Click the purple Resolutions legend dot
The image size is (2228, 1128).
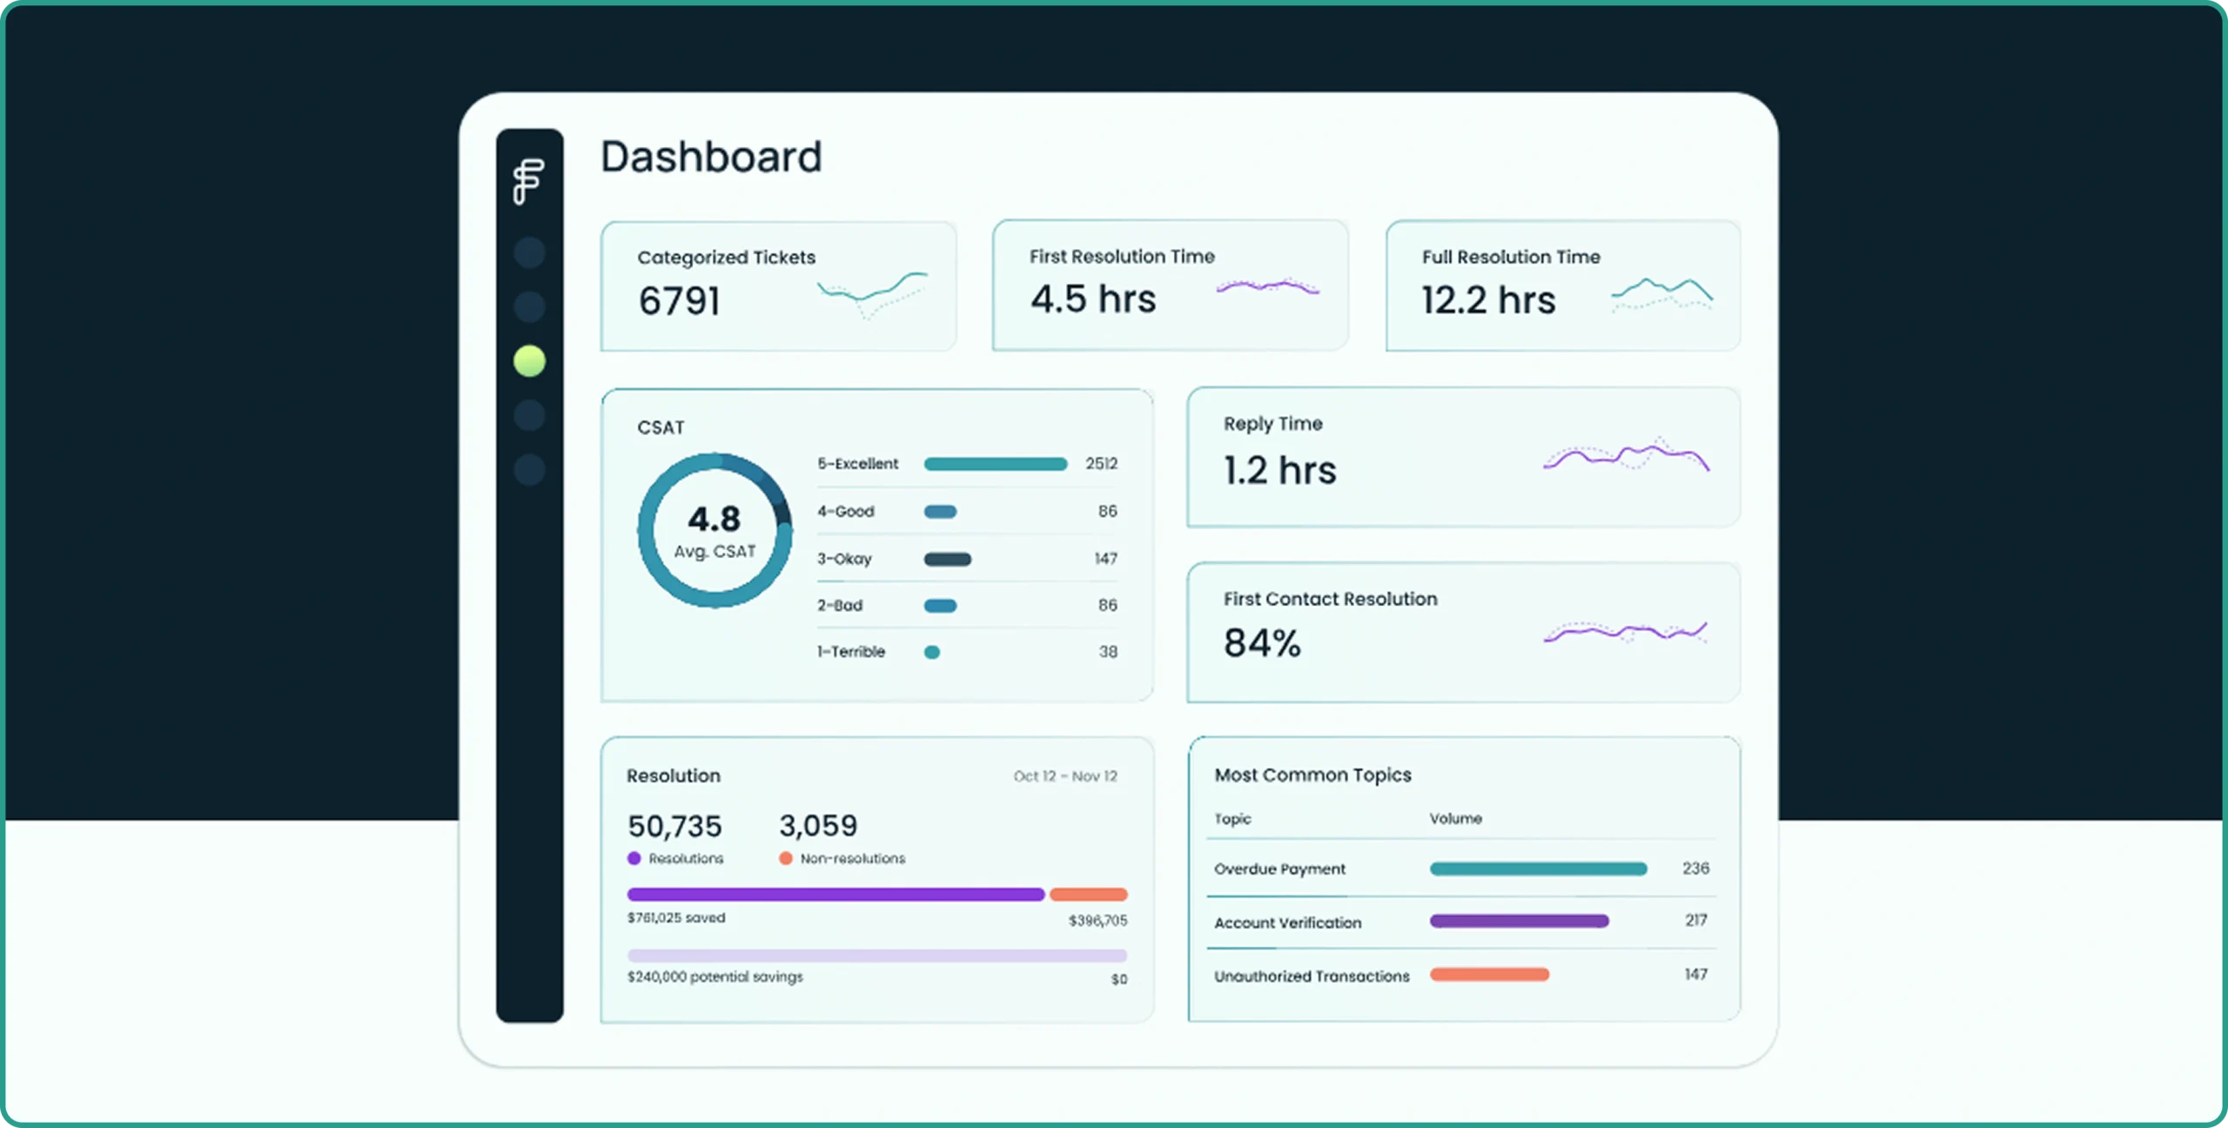[634, 858]
